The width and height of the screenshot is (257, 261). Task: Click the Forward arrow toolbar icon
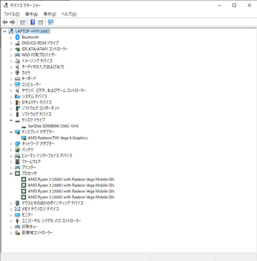[13, 22]
